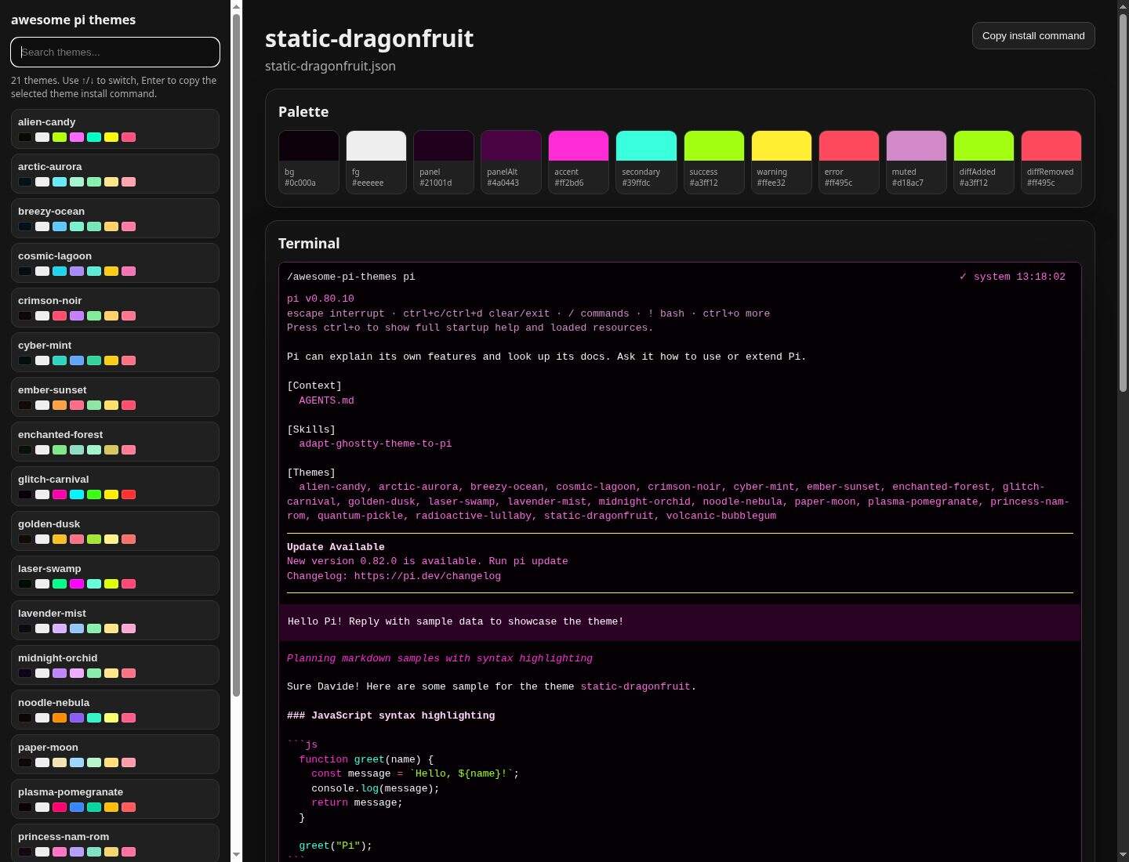Viewport: 1129px width, 862px height.
Task: Click the bg #0c000a palette swatch
Action: coord(309,162)
